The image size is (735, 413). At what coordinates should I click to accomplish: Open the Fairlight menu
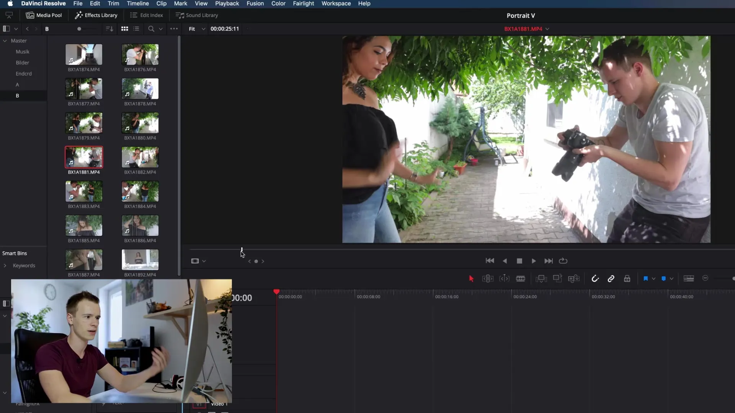coord(304,3)
